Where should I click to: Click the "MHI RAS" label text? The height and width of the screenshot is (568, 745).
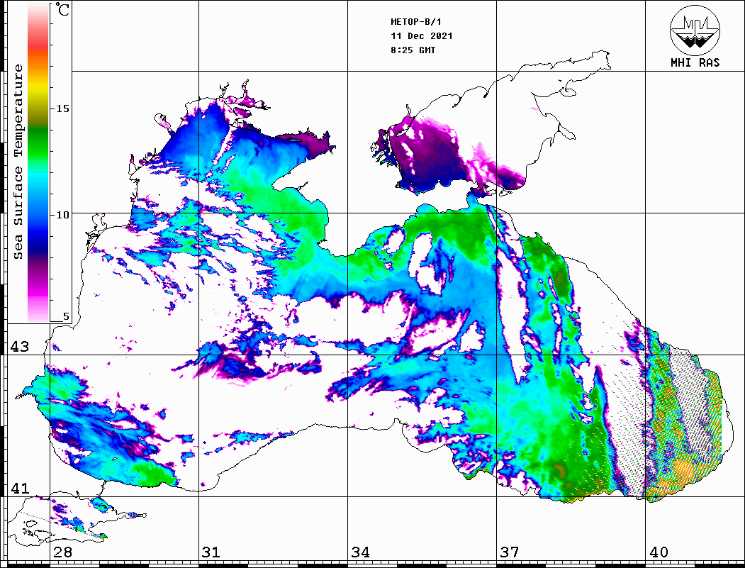[x=695, y=62]
